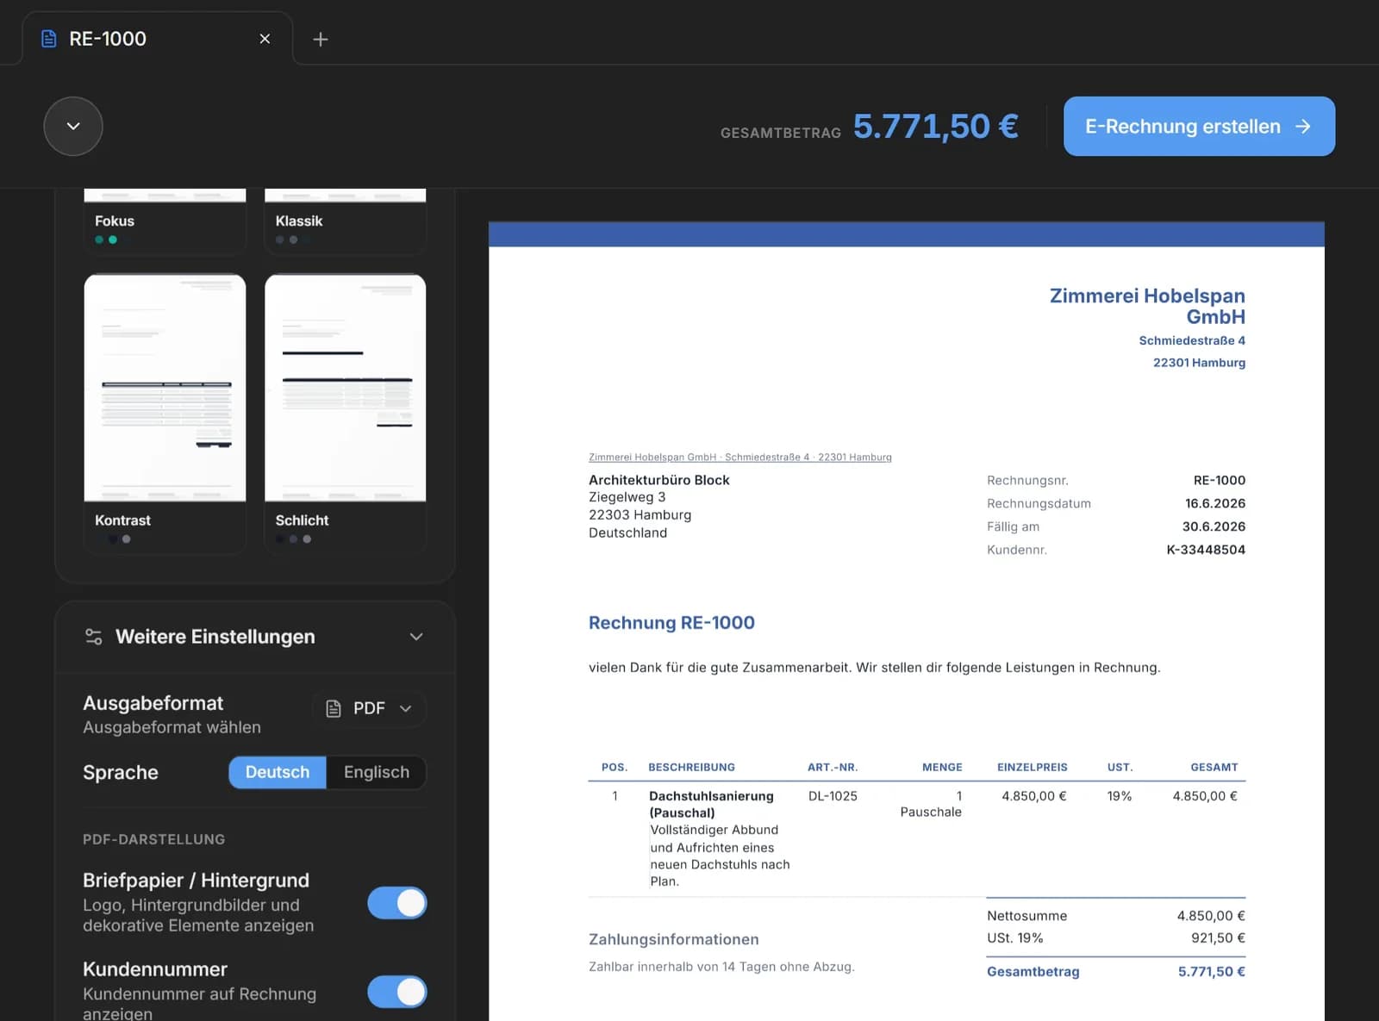This screenshot has height=1021, width=1379.
Task: Toggle the Kundennummer switch
Action: (x=397, y=992)
